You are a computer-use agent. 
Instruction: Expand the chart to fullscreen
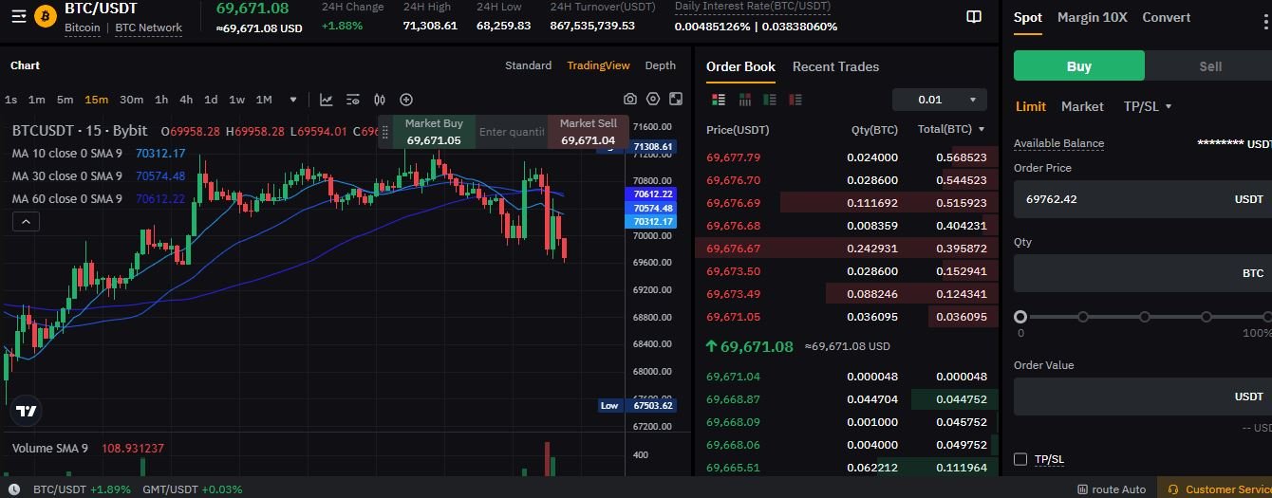pos(676,100)
